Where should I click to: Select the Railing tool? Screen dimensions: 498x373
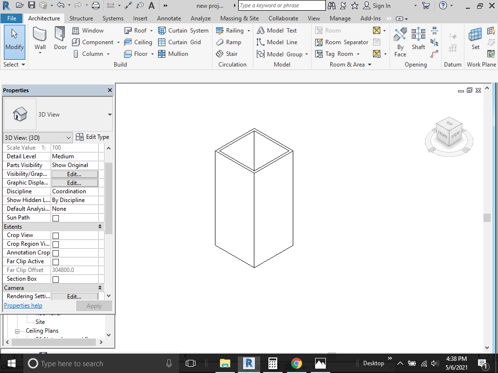pyautogui.click(x=230, y=31)
